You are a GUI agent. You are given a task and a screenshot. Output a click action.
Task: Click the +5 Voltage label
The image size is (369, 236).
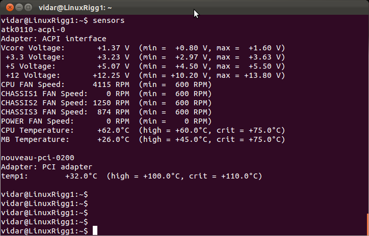point(31,66)
